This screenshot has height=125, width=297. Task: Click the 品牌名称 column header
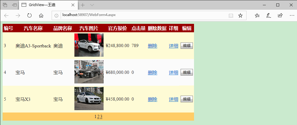pos(63,28)
